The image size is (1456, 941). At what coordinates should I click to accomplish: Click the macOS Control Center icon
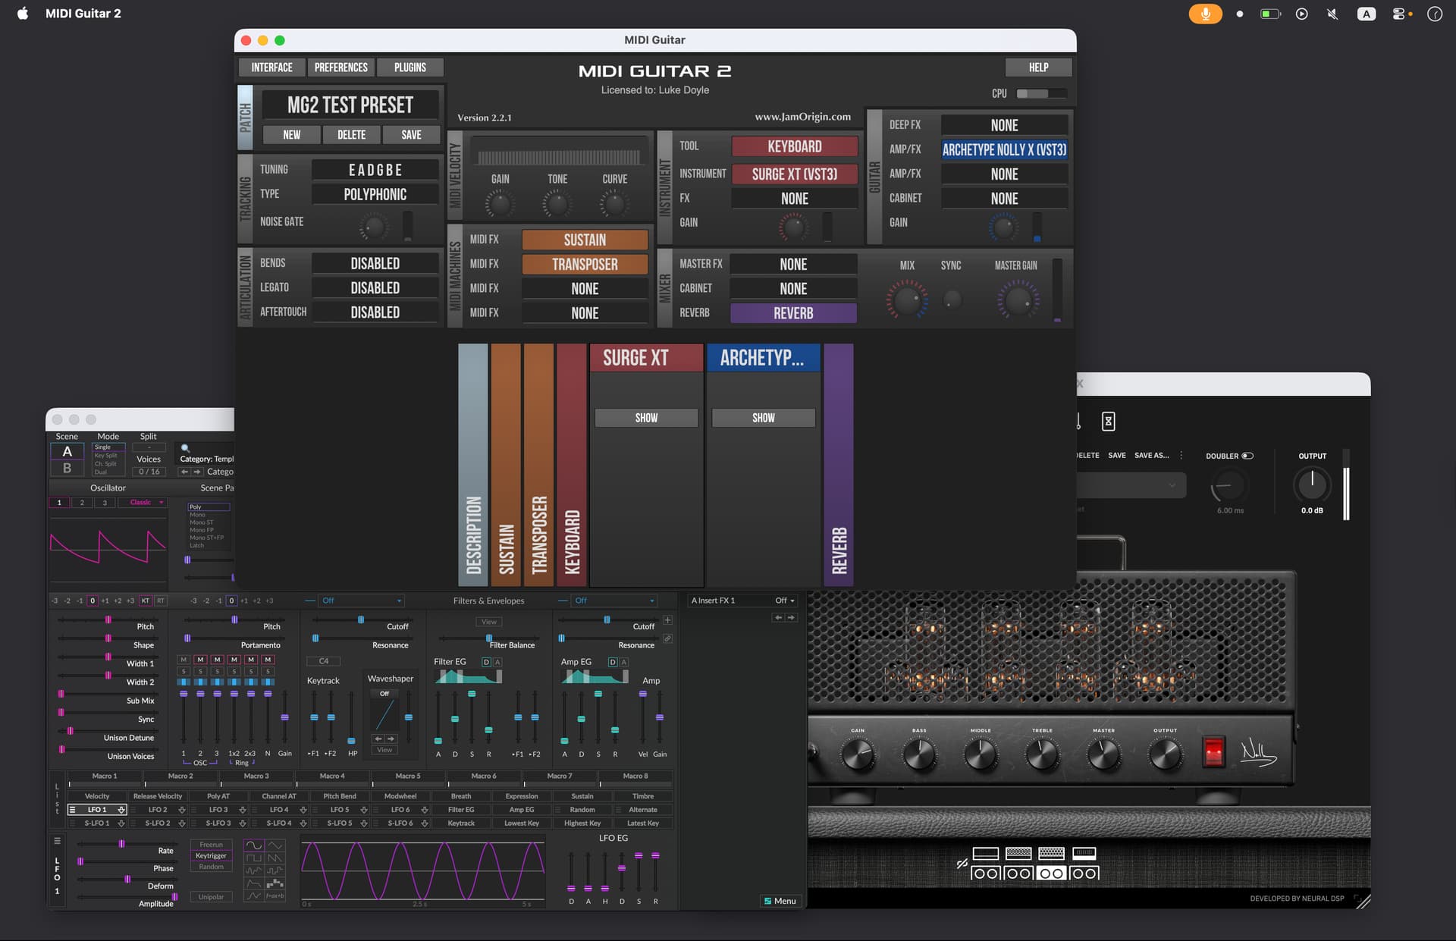pyautogui.click(x=1400, y=14)
